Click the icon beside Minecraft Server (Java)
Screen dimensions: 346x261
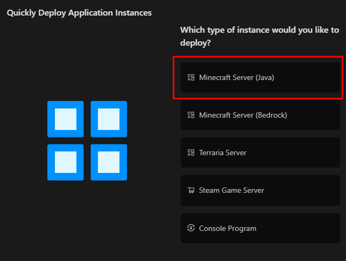(x=190, y=77)
